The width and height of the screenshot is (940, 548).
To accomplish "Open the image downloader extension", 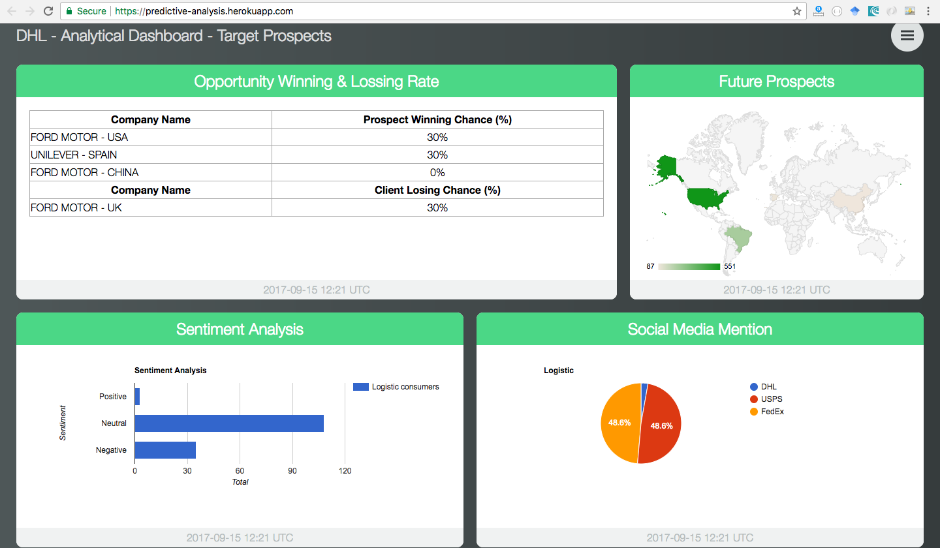I will coord(910,11).
